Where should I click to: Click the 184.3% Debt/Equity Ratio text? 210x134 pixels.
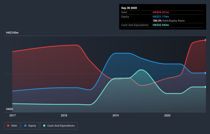(169, 21)
